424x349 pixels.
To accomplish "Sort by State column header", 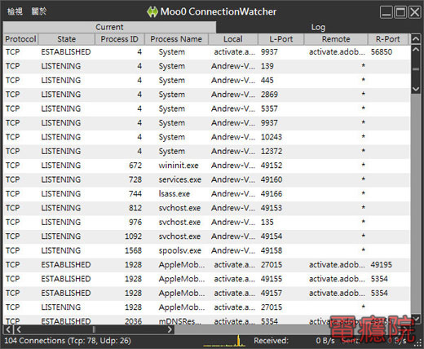I will (67, 39).
